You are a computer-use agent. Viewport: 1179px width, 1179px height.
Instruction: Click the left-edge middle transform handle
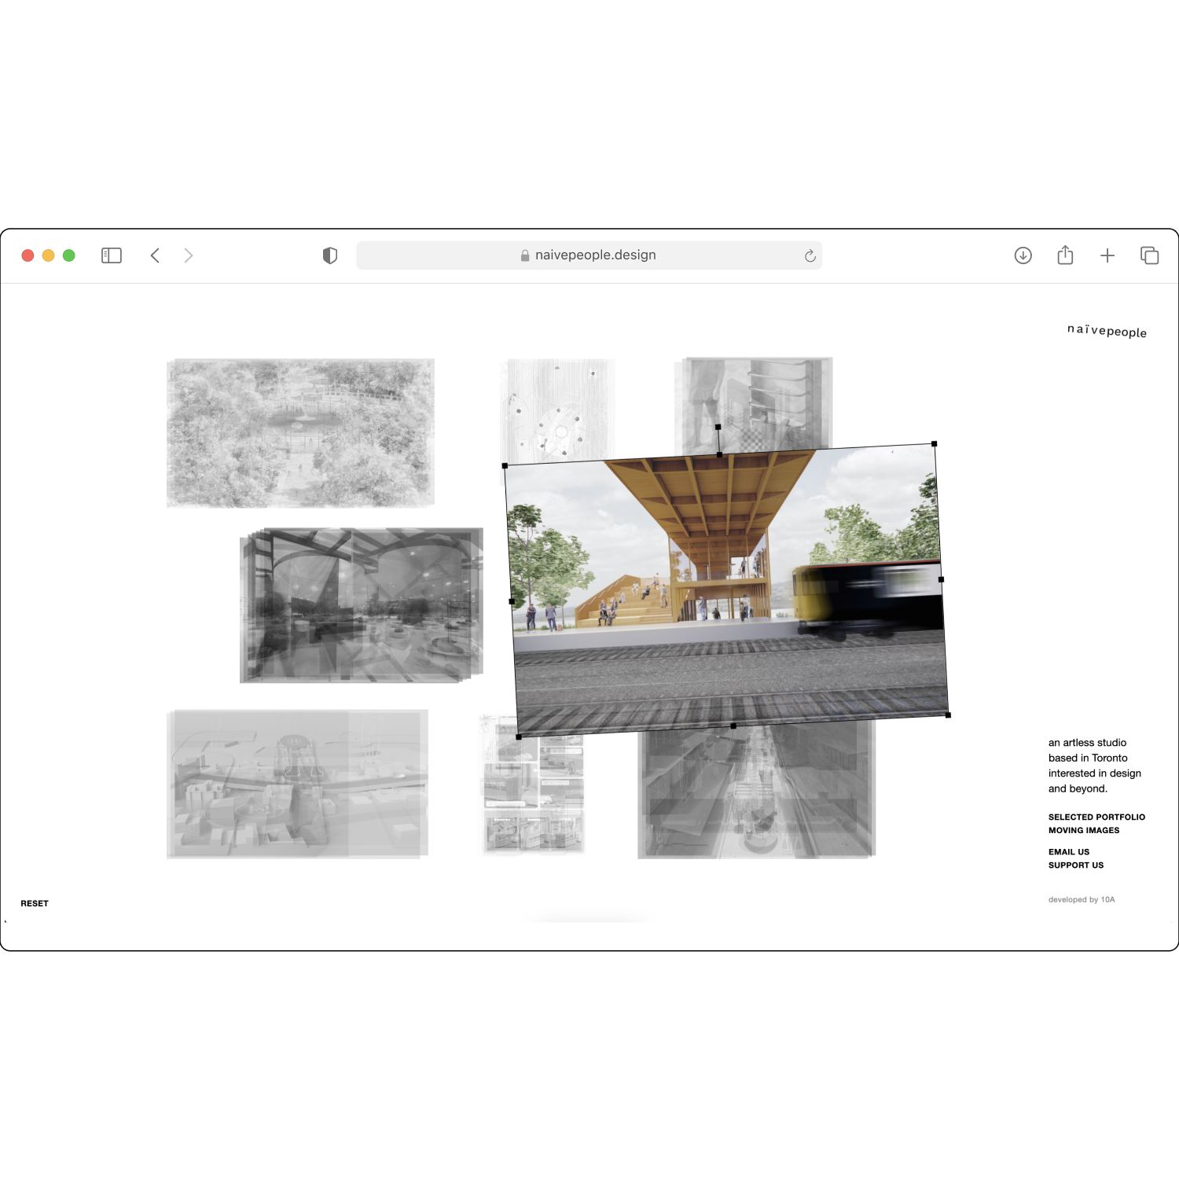[x=512, y=601]
